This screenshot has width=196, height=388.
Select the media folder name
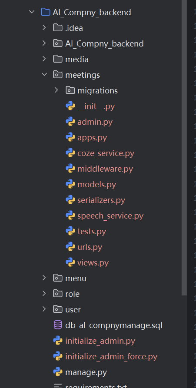click(x=77, y=59)
